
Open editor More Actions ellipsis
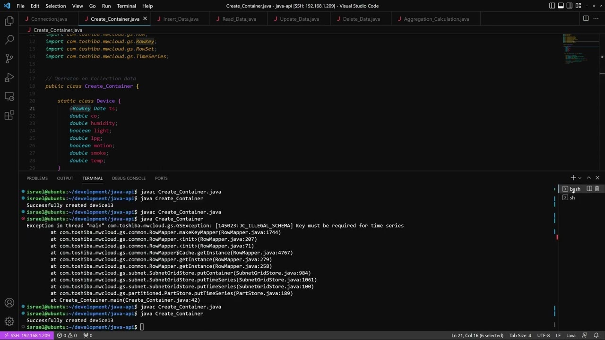click(x=596, y=18)
